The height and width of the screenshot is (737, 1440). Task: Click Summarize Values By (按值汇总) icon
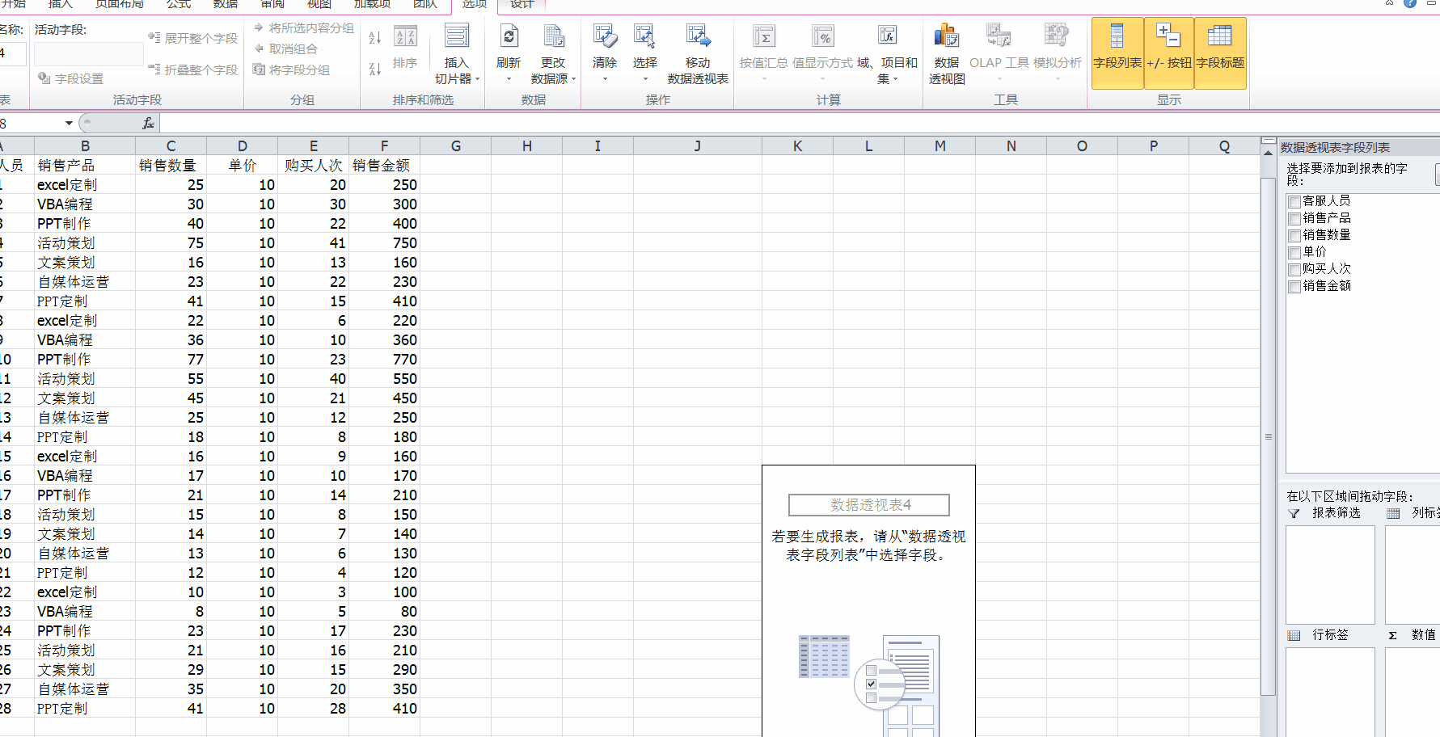point(764,37)
